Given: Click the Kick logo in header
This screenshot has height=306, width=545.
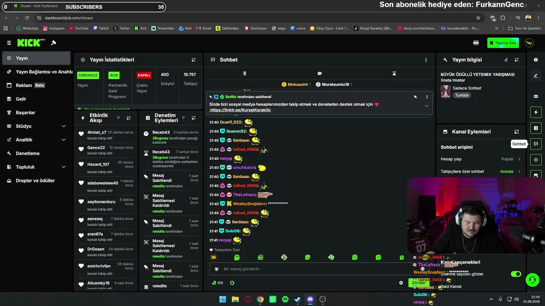Looking at the screenshot, I should 31,43.
